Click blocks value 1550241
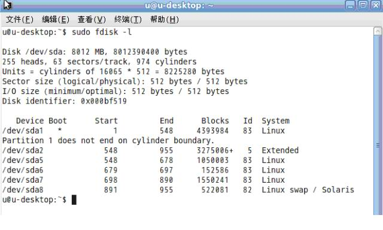Viewport: 383px width, 230px height. (213, 180)
